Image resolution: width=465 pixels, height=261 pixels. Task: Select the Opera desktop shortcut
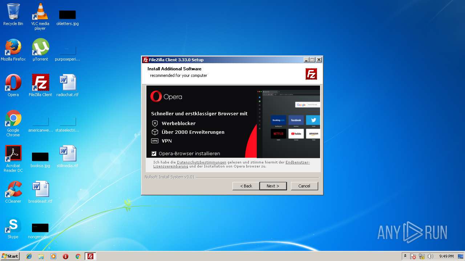(x=13, y=85)
